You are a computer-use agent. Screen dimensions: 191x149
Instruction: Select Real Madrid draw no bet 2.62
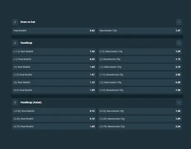coord(54,31)
